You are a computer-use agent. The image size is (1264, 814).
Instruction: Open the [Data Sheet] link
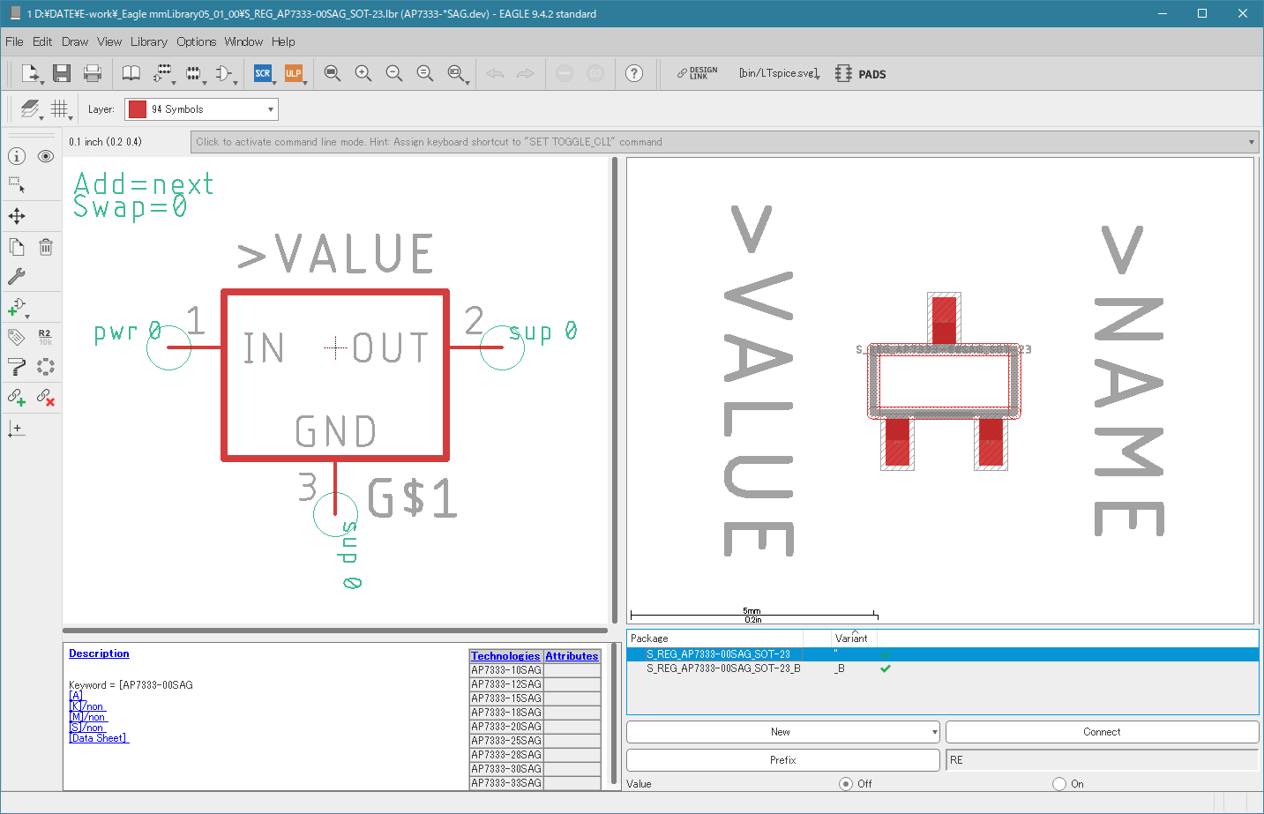tap(99, 738)
